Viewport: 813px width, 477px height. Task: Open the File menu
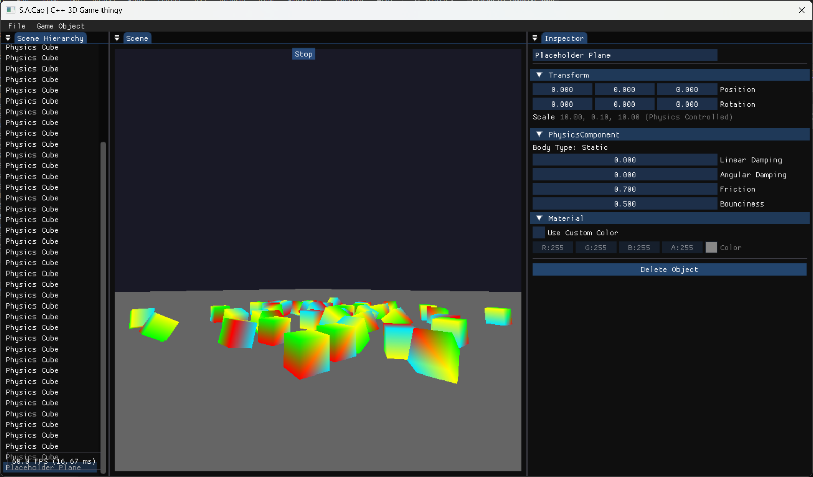pos(17,26)
